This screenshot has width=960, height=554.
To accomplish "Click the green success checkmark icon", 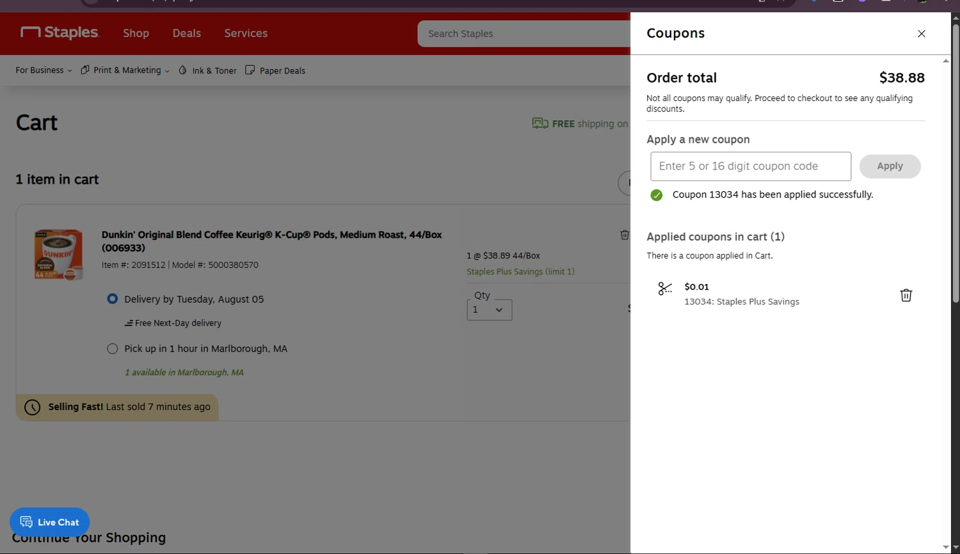I will tap(657, 195).
